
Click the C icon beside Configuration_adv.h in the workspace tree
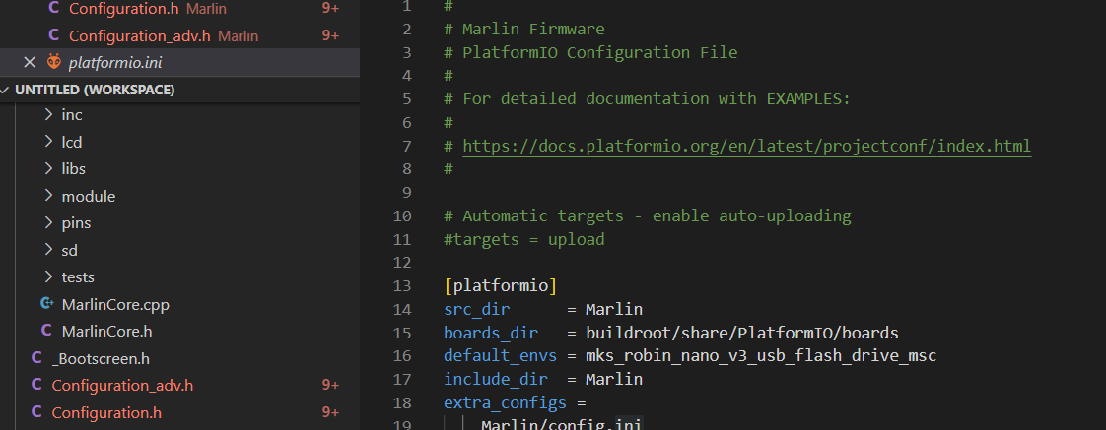(36, 385)
